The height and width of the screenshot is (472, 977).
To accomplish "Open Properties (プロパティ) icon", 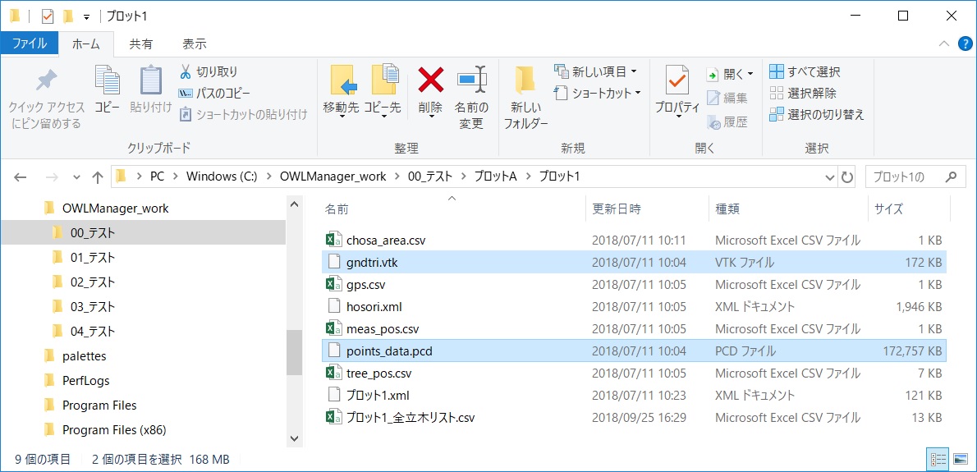I will tap(677, 81).
